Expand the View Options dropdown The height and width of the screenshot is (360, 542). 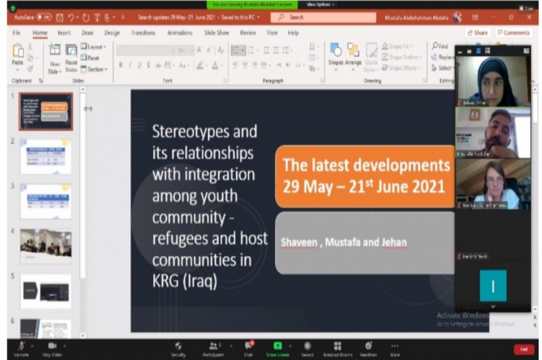coord(319,4)
